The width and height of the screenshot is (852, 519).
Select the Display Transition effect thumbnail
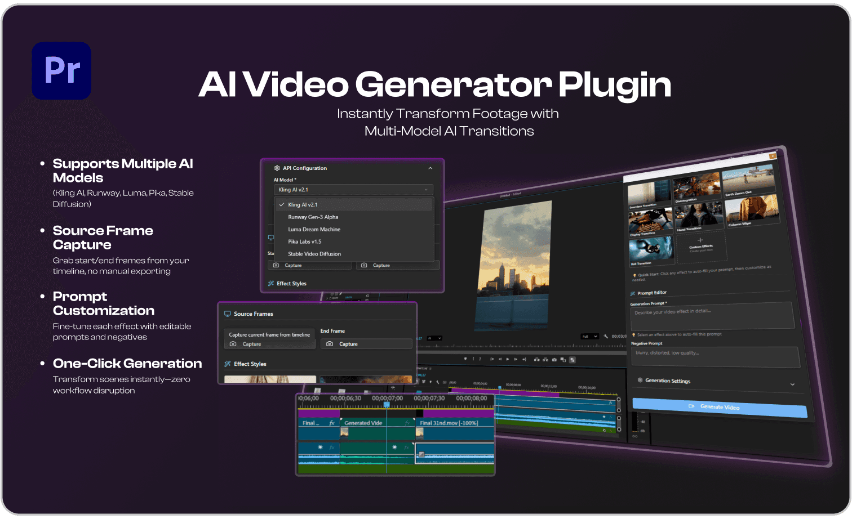tap(651, 223)
